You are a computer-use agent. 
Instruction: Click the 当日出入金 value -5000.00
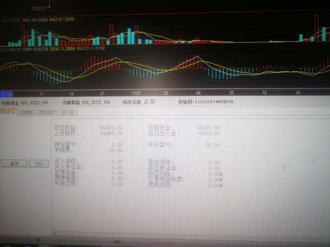click(208, 133)
